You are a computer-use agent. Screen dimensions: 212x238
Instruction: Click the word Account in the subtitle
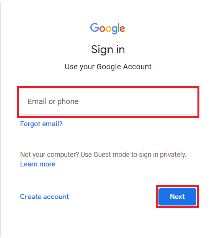click(137, 67)
